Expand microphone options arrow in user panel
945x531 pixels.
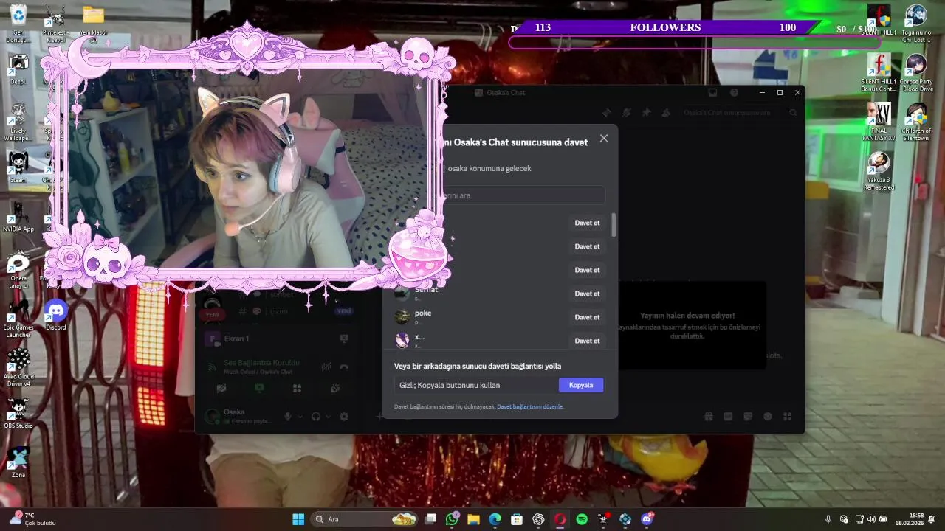tap(300, 417)
